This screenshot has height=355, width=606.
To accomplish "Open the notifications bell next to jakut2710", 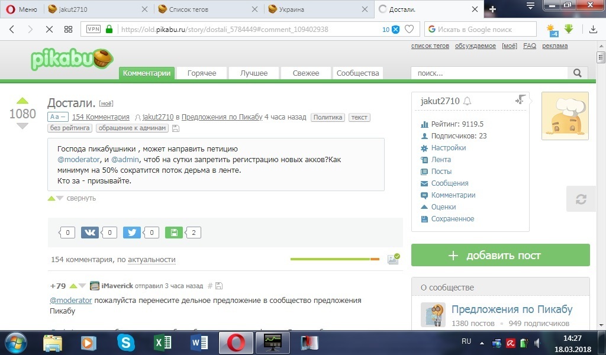I will 468,101.
